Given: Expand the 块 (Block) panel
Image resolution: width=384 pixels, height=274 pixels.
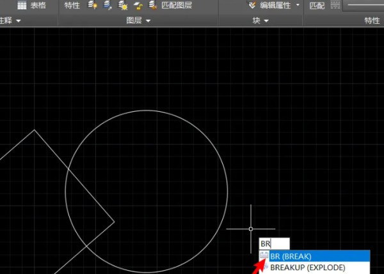Looking at the screenshot, I should [x=260, y=20].
